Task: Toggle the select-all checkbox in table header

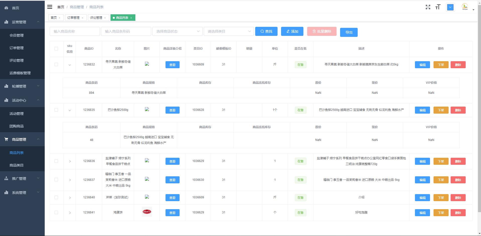Action: (56, 49)
